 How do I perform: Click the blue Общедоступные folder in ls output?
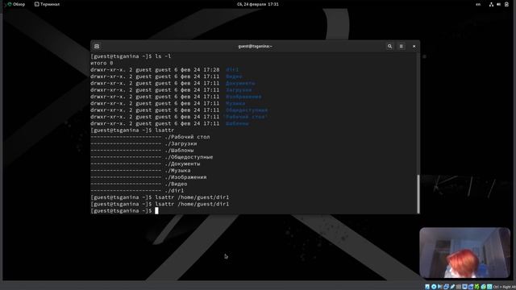[x=247, y=110]
